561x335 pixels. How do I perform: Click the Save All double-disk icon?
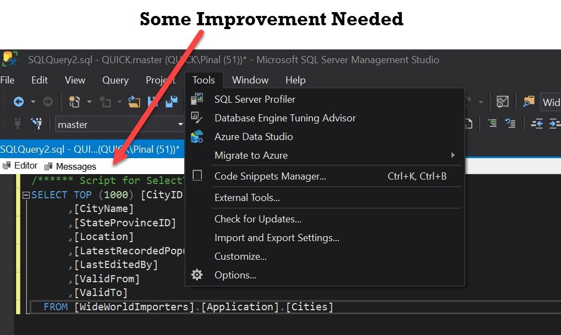[172, 102]
